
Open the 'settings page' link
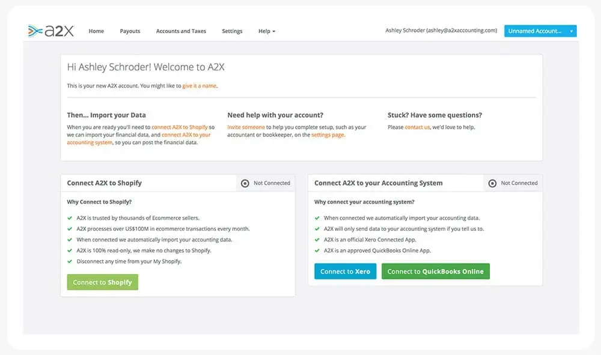(x=328, y=135)
